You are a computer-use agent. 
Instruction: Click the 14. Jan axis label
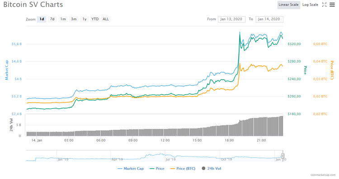[x=37, y=140]
